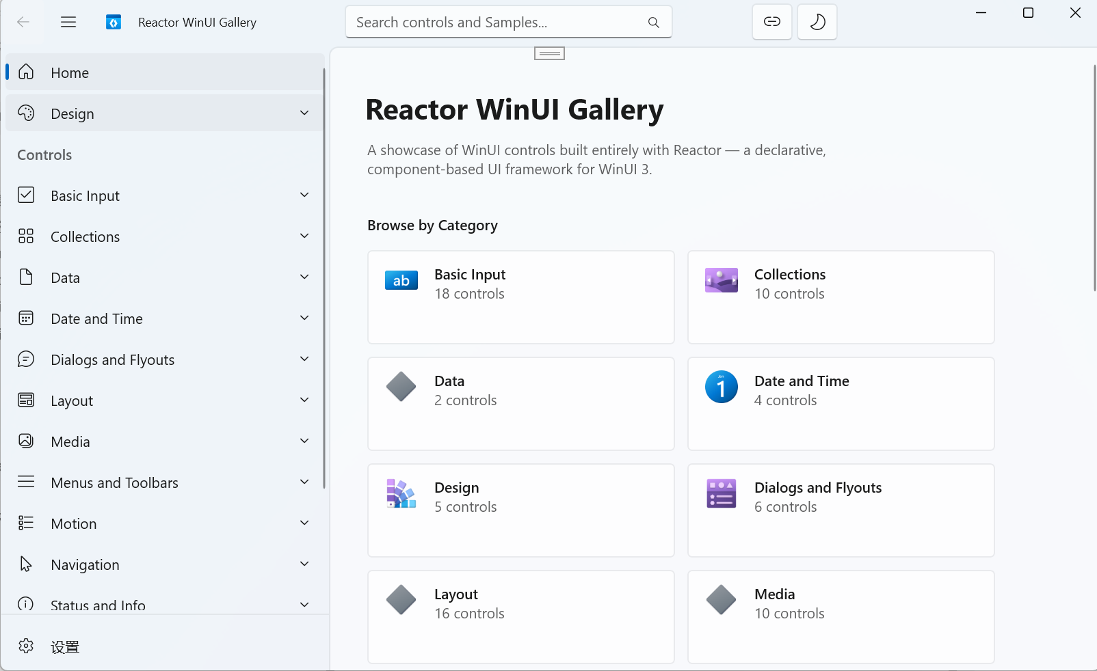Viewport: 1097px width, 671px height.
Task: Click the gray diamond icon on Media card
Action: tap(722, 600)
